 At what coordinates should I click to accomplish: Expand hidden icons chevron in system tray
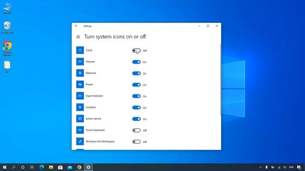pos(261,167)
